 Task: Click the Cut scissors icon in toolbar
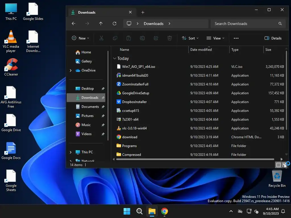101,38
